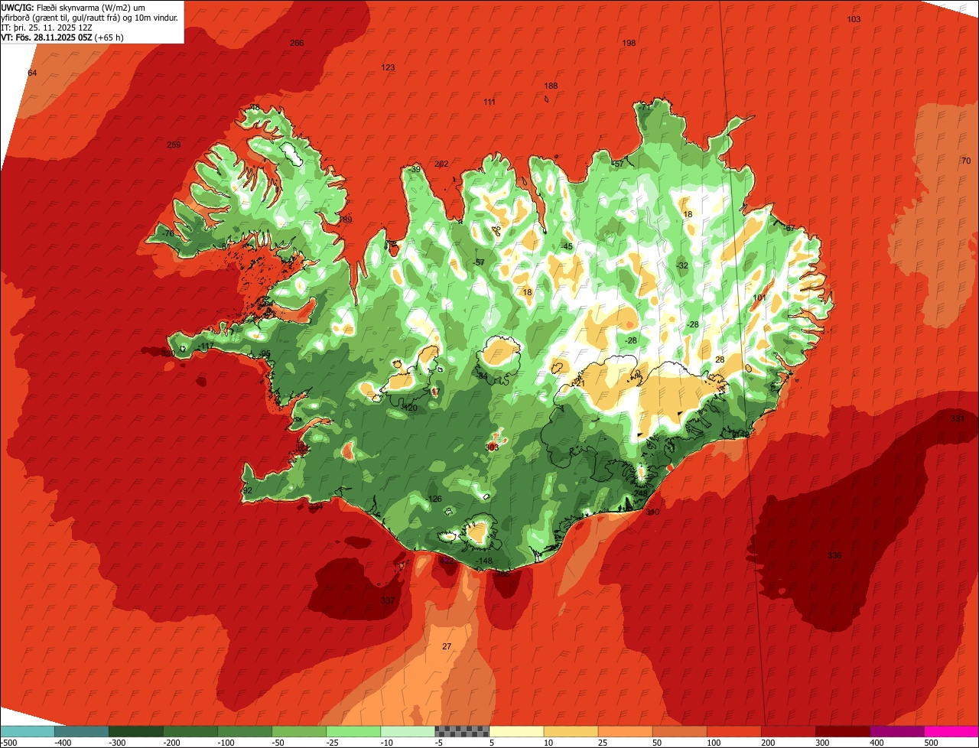The width and height of the screenshot is (979, 748).
Task: Select the map value 337
Action: point(388,600)
